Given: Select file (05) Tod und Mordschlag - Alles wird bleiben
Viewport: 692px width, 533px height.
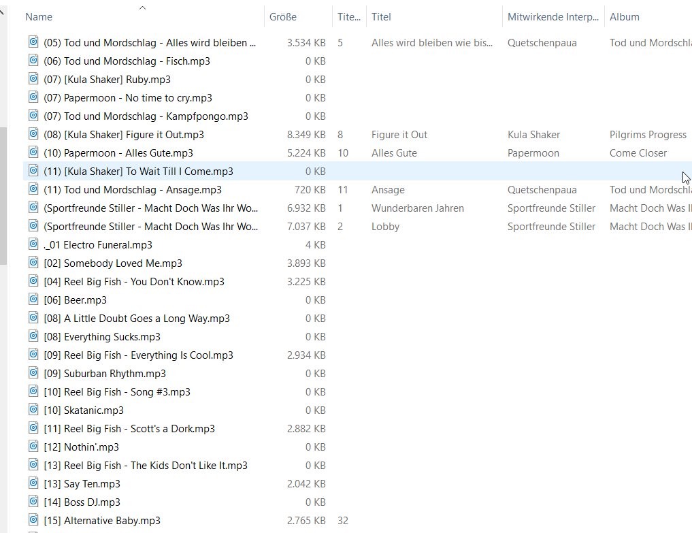Looking at the screenshot, I should (x=150, y=43).
